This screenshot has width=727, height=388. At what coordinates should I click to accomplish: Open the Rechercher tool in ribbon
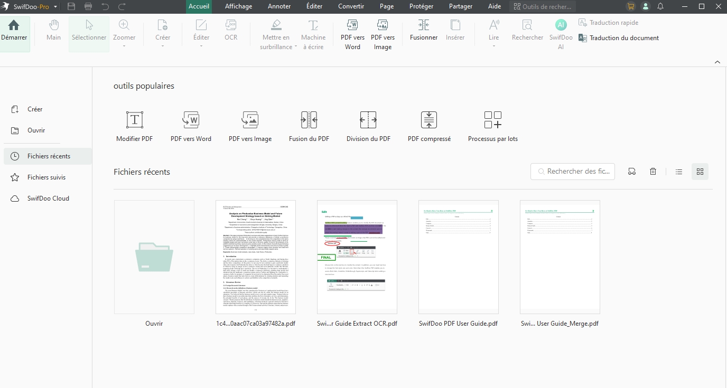point(527,31)
